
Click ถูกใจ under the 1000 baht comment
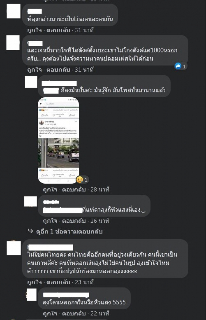34,70
